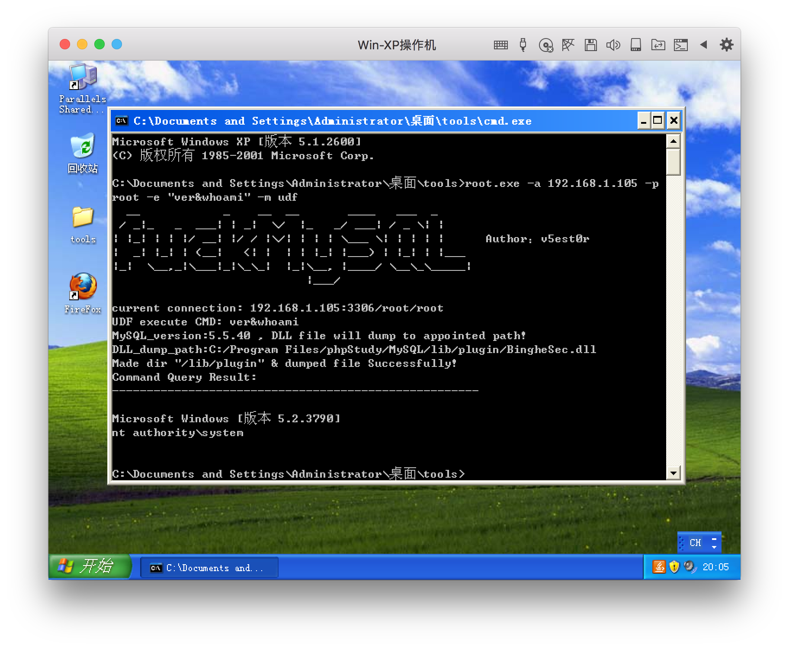789x649 pixels.
Task: Click the 'UDF execute CMD: ver&whoami' line
Action: 205,322
